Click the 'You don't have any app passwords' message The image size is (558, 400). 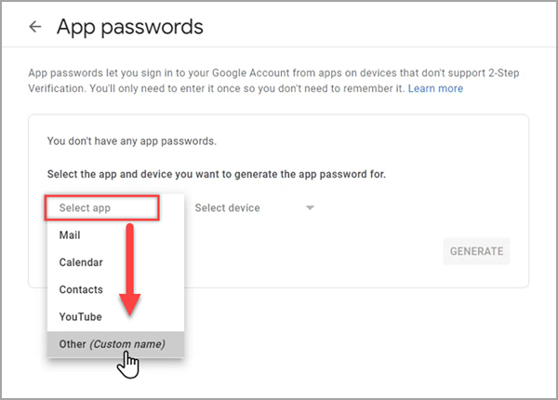132,140
